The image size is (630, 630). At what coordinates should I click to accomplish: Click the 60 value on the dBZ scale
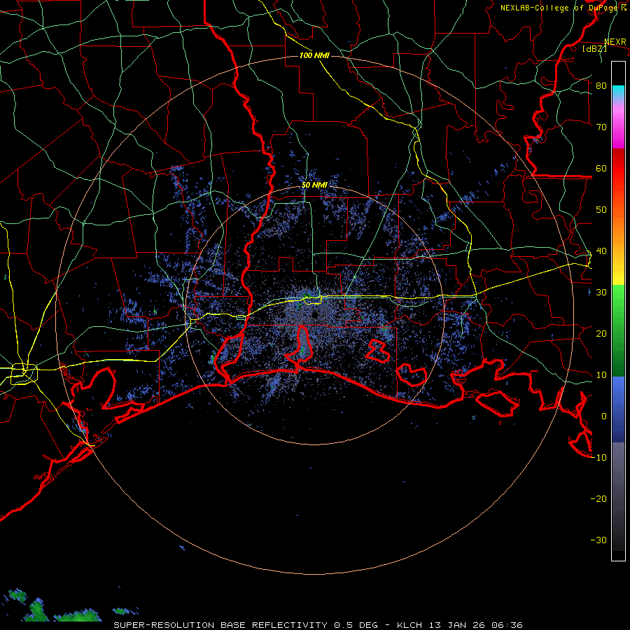601,168
